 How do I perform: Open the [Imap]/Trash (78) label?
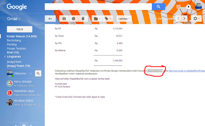19,66
